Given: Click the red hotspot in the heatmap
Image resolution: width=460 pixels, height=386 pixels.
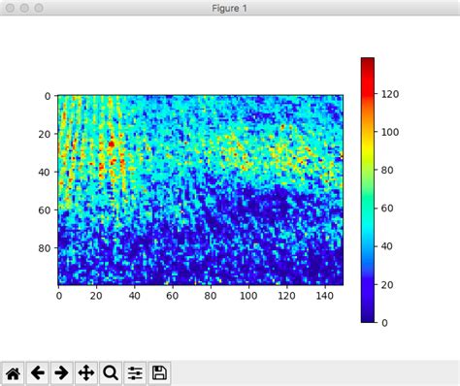Looking at the screenshot, I should 112,144.
